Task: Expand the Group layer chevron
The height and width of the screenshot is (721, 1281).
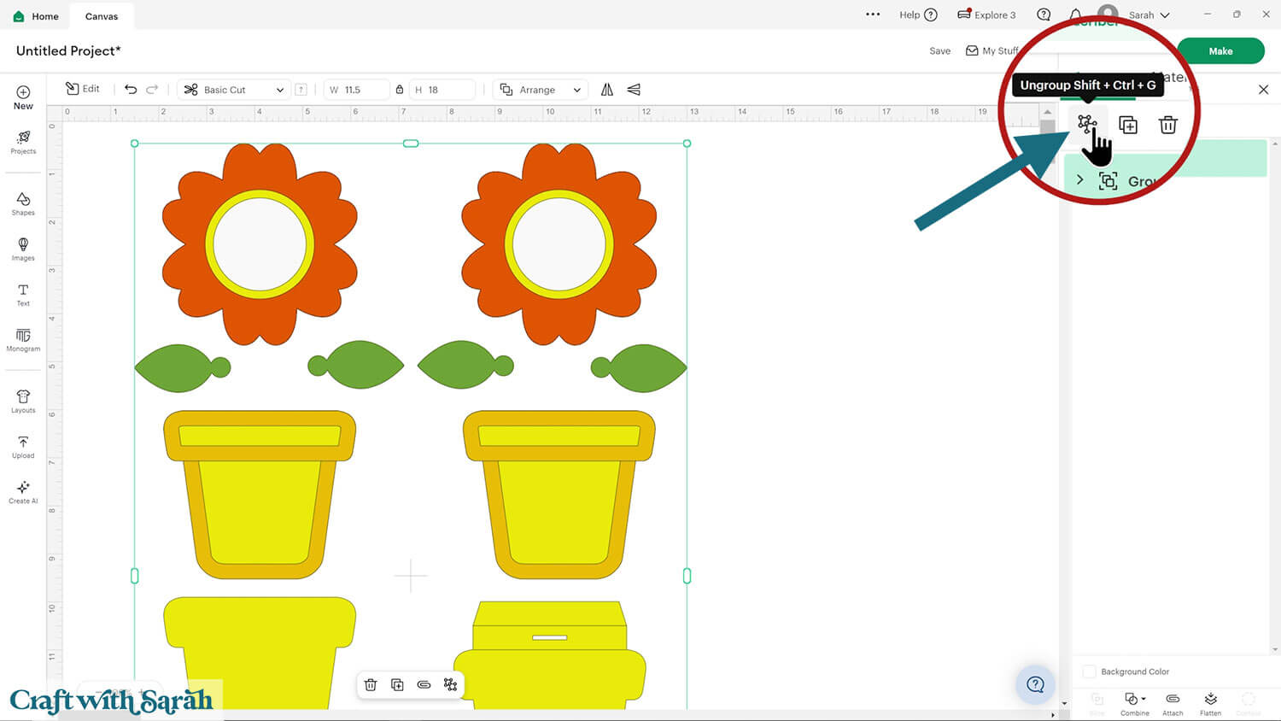Action: (x=1080, y=180)
